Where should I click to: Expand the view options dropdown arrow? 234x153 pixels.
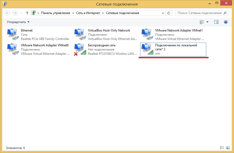pyautogui.click(x=207, y=22)
